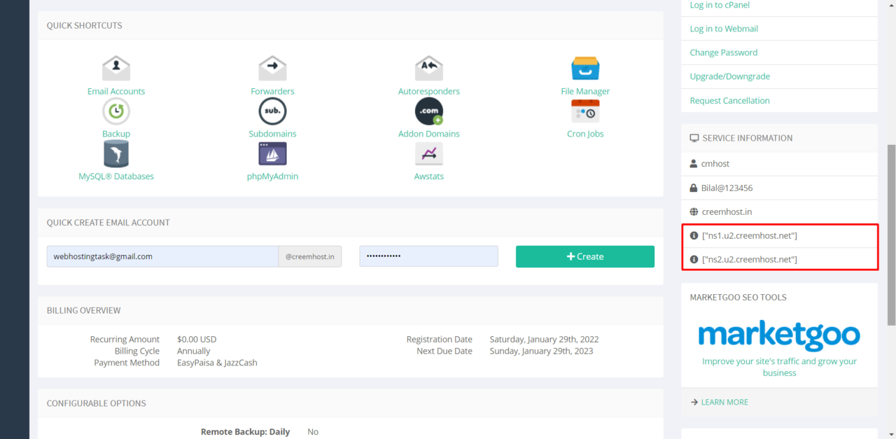
Task: Open the Backup clock icon
Action: [x=116, y=111]
